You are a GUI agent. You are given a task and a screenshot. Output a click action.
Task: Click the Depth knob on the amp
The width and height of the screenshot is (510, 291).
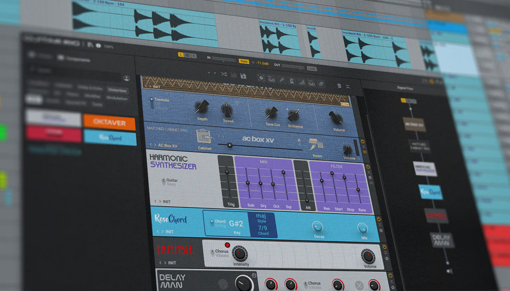tap(202, 106)
